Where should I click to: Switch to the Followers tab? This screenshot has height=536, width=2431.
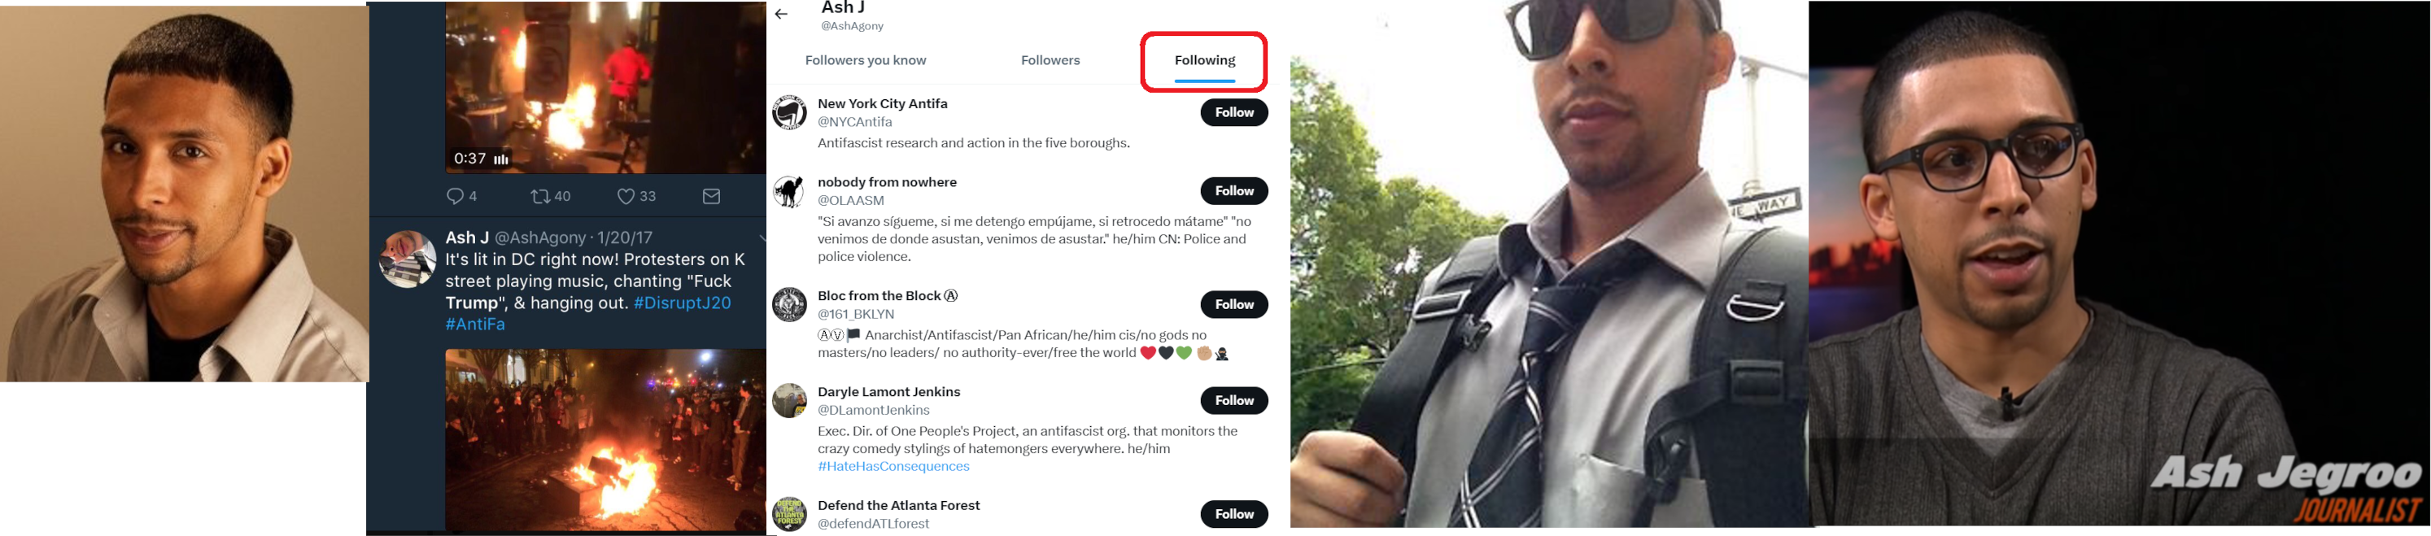point(1050,60)
